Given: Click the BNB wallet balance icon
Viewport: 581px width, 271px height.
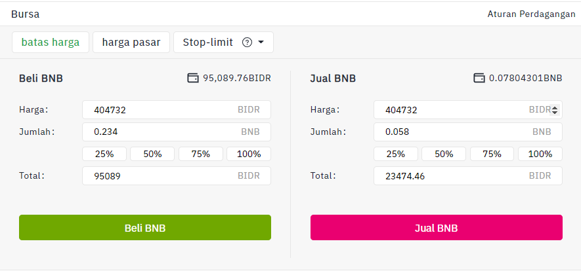Looking at the screenshot, I should coord(479,79).
